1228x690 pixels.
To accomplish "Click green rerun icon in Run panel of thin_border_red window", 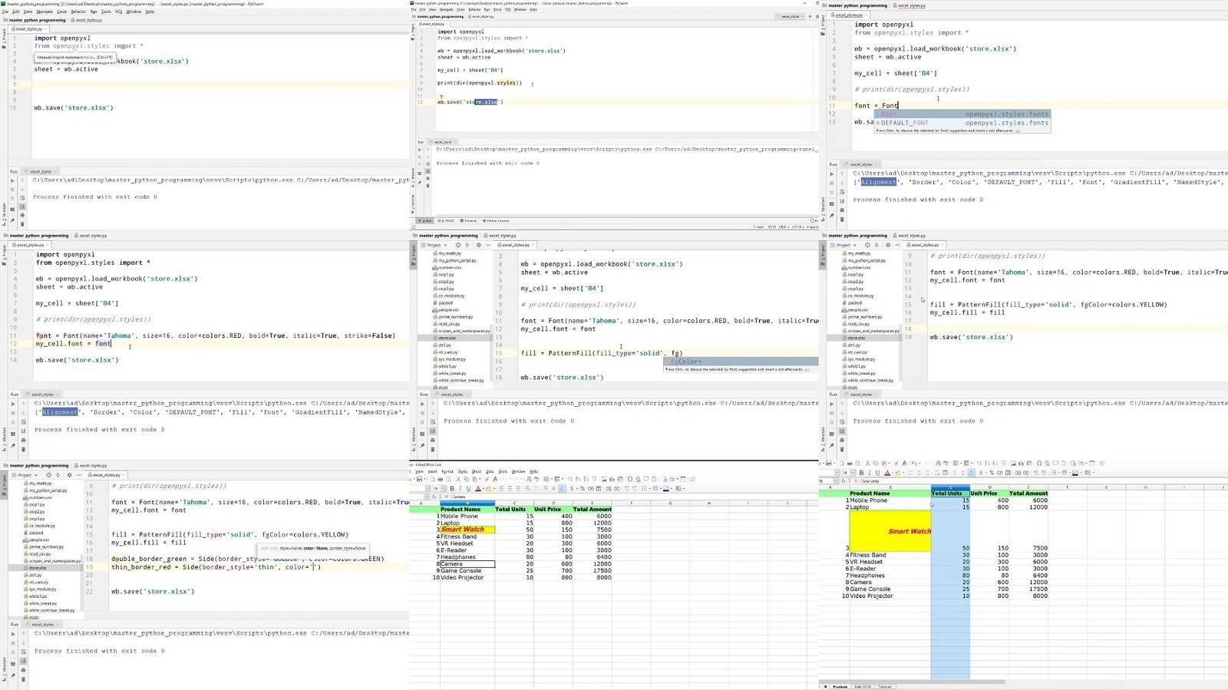I will point(13,634).
